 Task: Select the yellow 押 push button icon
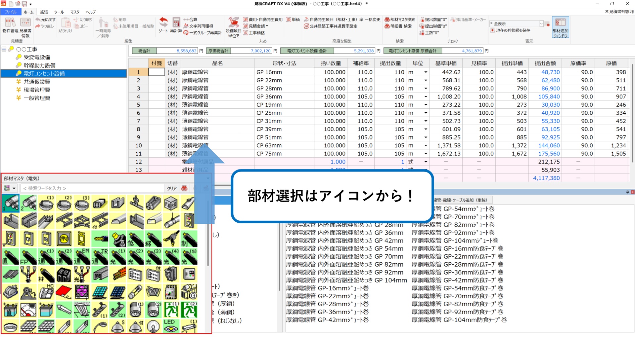[x=64, y=239]
